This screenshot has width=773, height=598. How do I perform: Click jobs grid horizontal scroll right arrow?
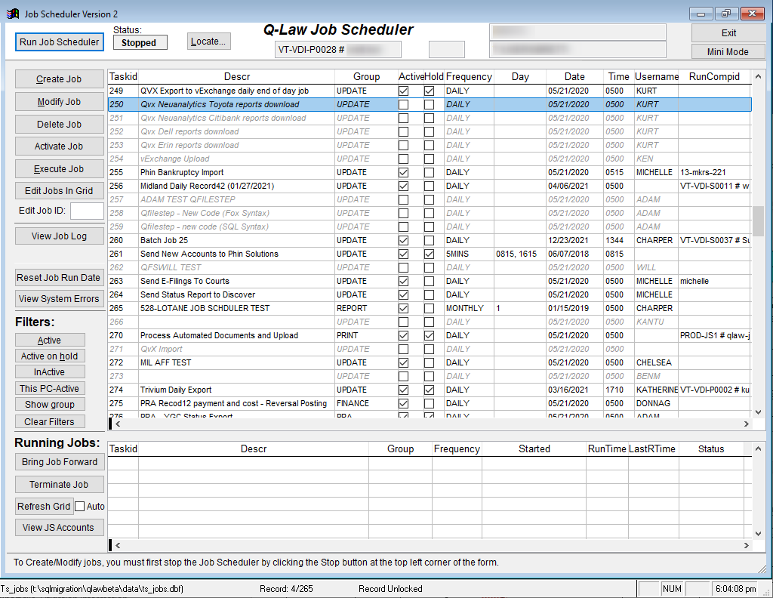pyautogui.click(x=746, y=424)
